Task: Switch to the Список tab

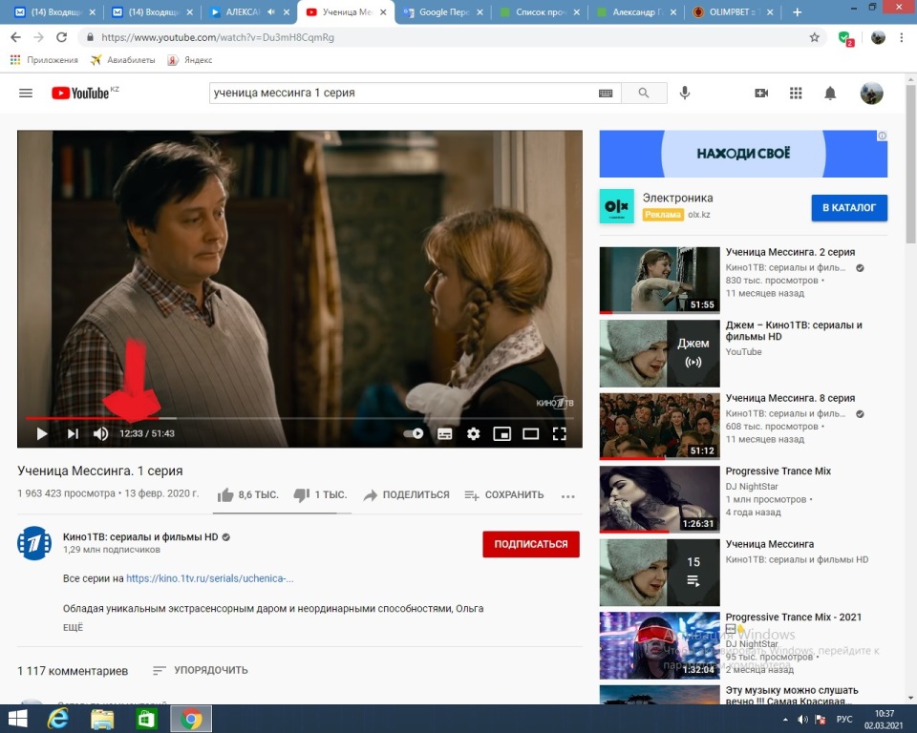Action: [541, 11]
